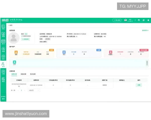Screen dimensions: 151x120
Task: Click the 修改资料 edit profile button
Action: (25, 39)
